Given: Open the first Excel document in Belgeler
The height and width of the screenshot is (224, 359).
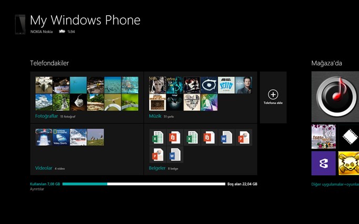Looking at the screenshot, I should coord(158,137).
